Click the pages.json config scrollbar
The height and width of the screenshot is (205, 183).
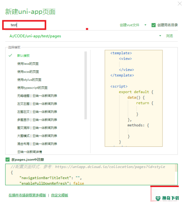(x=176, y=168)
